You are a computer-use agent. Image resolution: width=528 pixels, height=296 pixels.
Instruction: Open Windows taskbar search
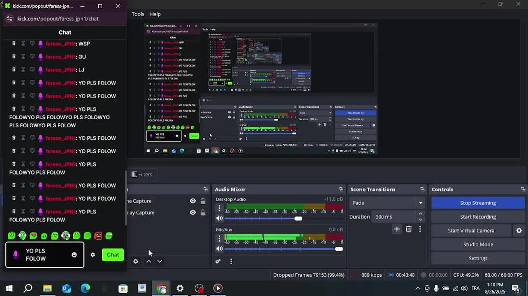[x=28, y=289]
